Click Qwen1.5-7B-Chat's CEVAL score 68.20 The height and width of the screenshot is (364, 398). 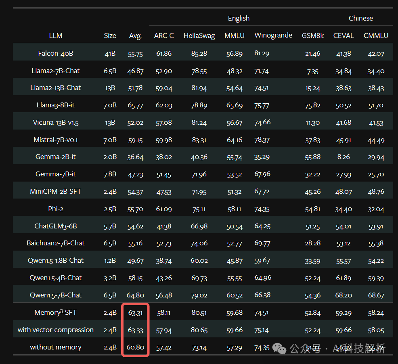pos(344,295)
